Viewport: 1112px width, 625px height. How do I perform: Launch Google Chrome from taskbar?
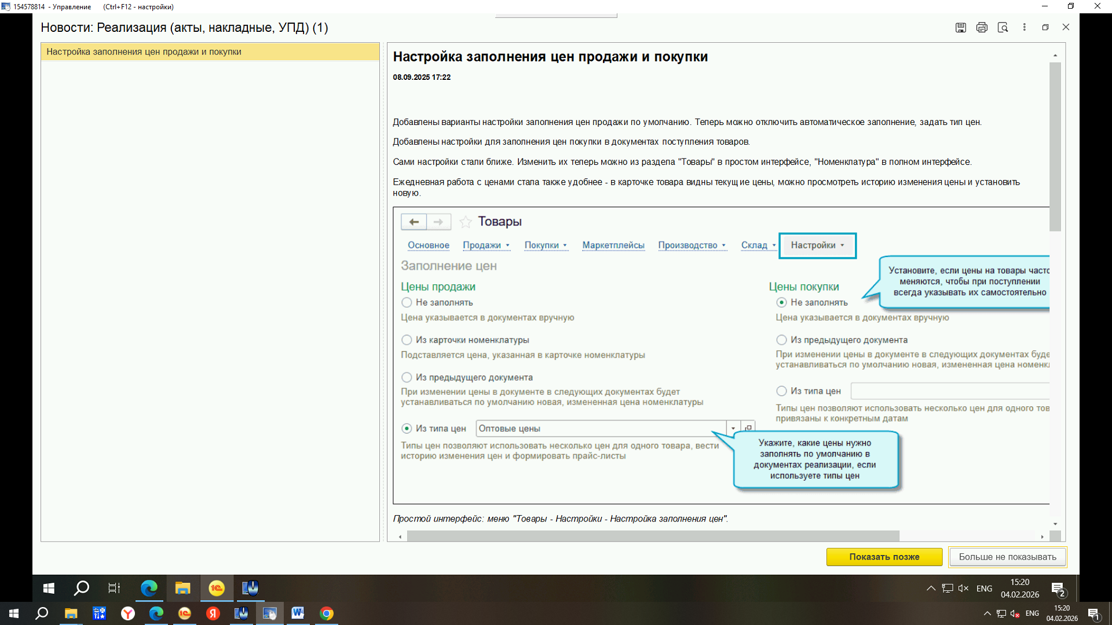click(x=327, y=613)
